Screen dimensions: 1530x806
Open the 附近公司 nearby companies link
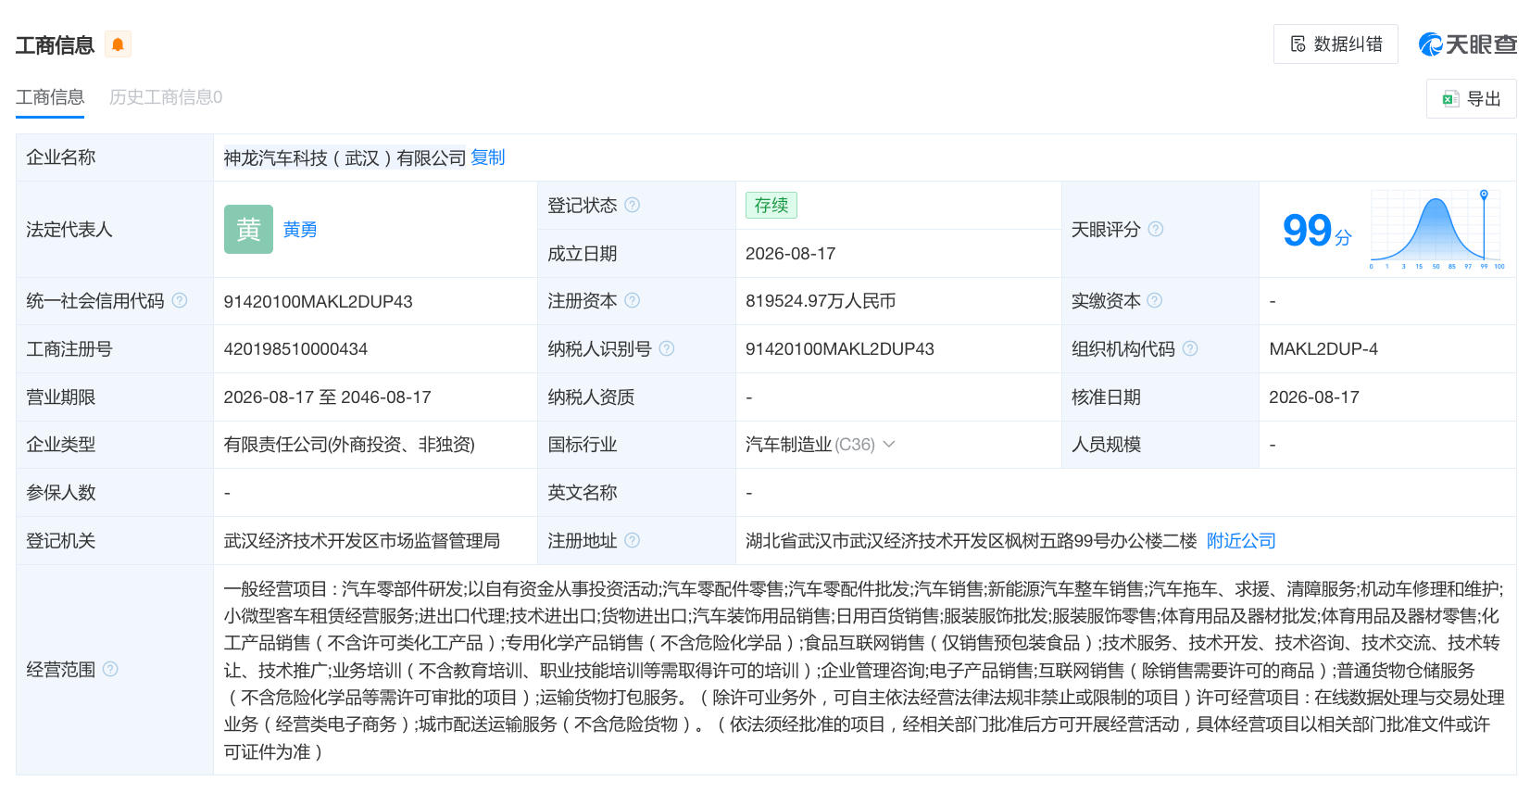(1241, 540)
